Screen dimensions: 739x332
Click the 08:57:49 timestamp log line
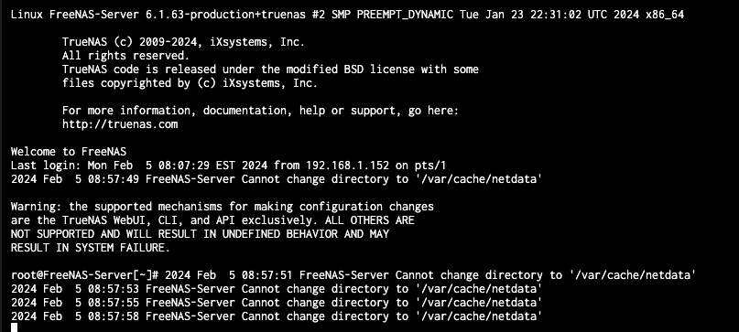pos(277,179)
